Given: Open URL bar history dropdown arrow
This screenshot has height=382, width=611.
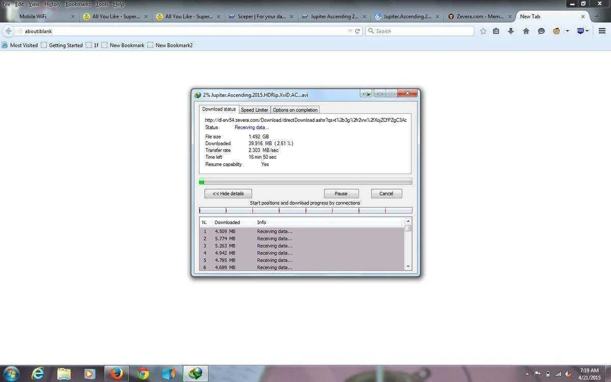Looking at the screenshot, I should pyautogui.click(x=350, y=31).
